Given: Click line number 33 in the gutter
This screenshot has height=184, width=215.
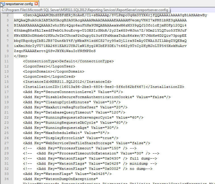Looking at the screenshot, I should 7,174.
